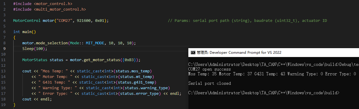Click the command prompt window icon

193,53
